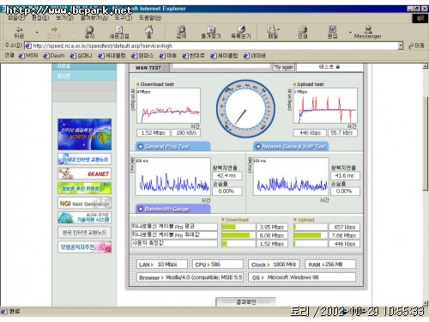
Task: Open the 한미르 link in Links bar
Action: (x=194, y=56)
